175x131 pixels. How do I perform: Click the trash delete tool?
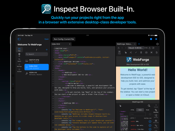pos(141,52)
